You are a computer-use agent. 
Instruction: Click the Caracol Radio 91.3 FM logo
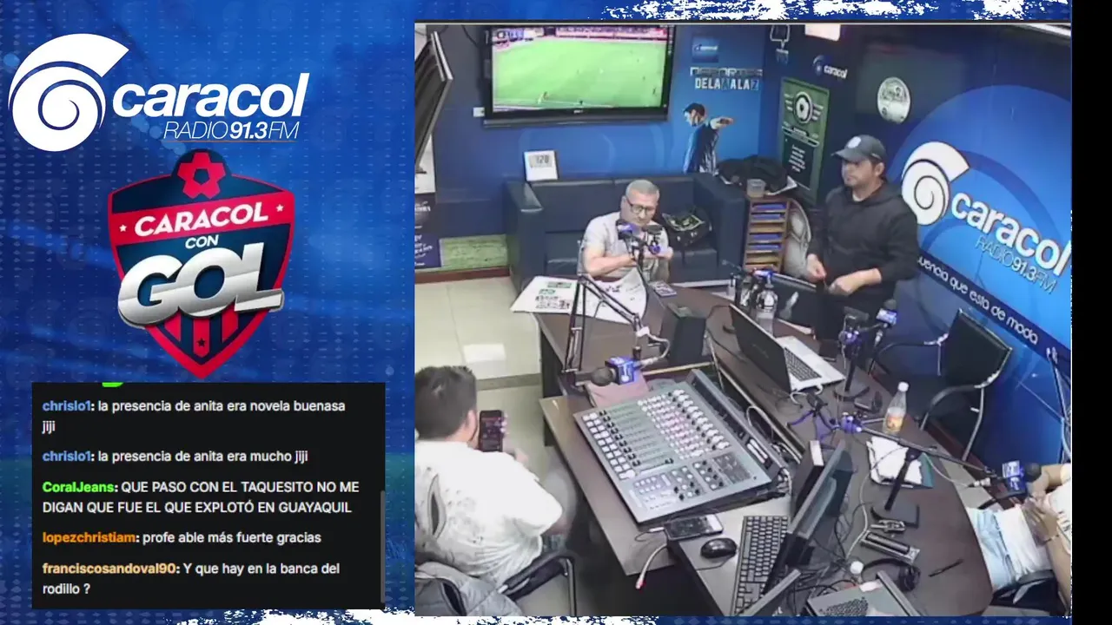coord(159,92)
